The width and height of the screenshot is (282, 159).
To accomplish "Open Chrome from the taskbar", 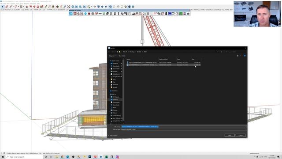I will tap(62, 157).
